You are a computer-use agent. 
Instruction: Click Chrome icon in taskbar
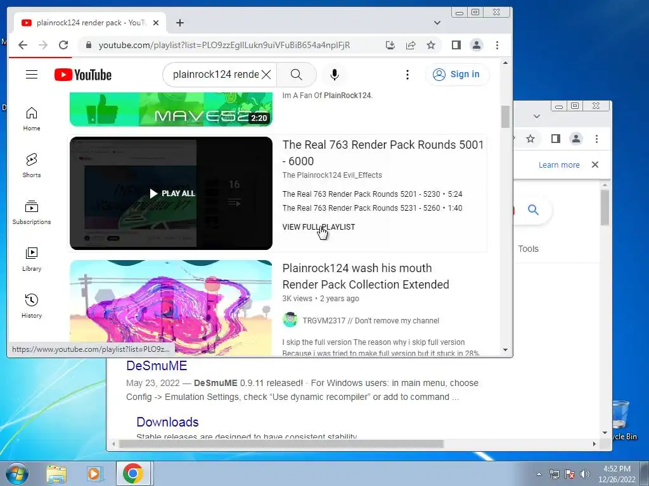(x=133, y=473)
